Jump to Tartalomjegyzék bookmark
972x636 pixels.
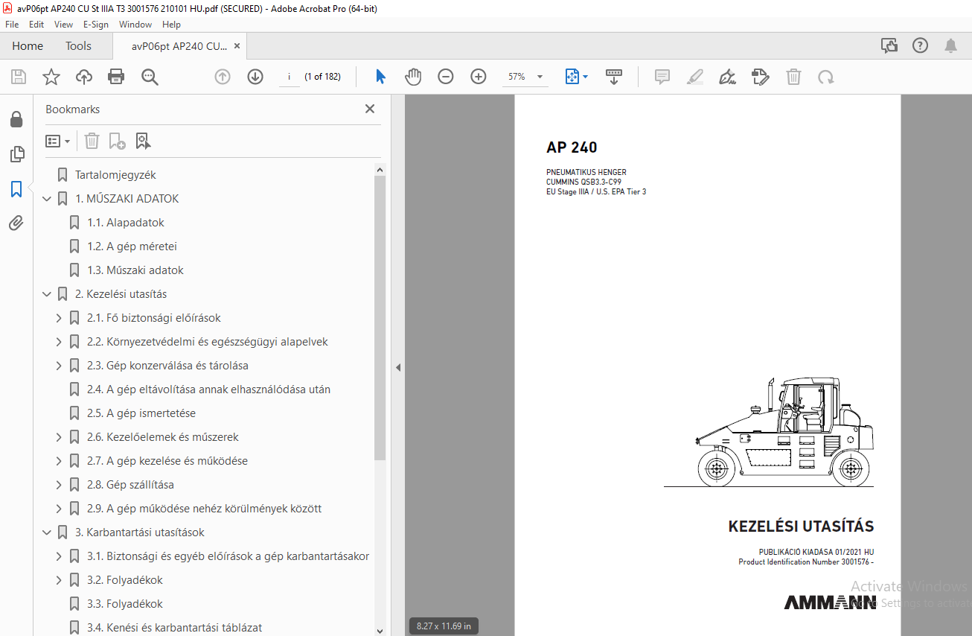(115, 175)
